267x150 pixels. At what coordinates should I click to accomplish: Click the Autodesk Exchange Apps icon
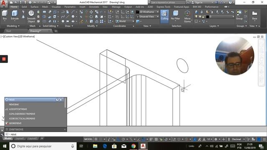click(217, 2)
